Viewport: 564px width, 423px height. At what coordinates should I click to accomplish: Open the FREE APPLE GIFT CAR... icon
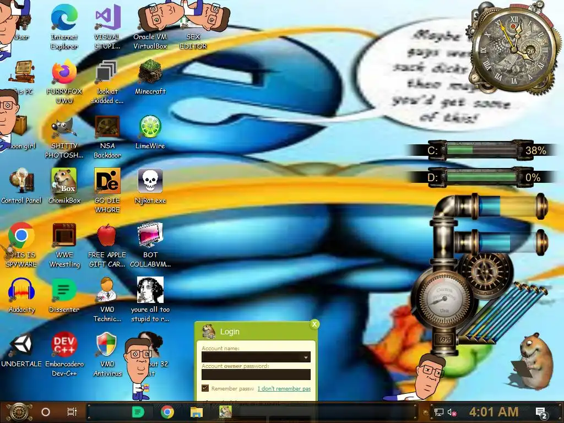(x=107, y=245)
